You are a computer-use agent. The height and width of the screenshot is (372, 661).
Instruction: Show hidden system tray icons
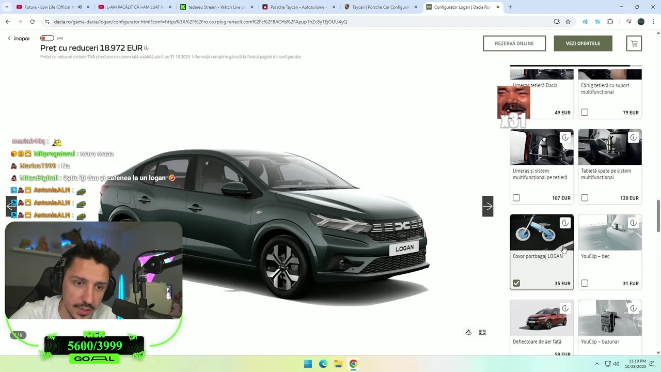[x=597, y=364]
